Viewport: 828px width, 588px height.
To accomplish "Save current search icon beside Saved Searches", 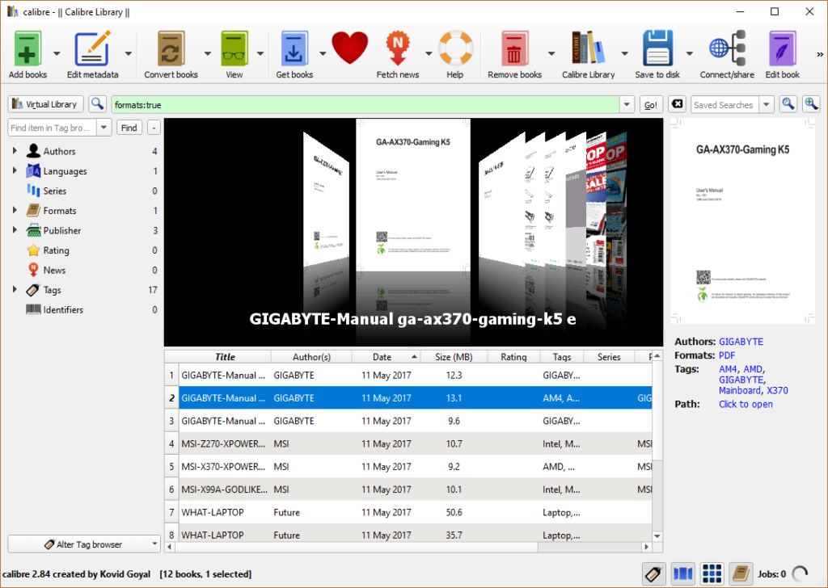I will (788, 104).
